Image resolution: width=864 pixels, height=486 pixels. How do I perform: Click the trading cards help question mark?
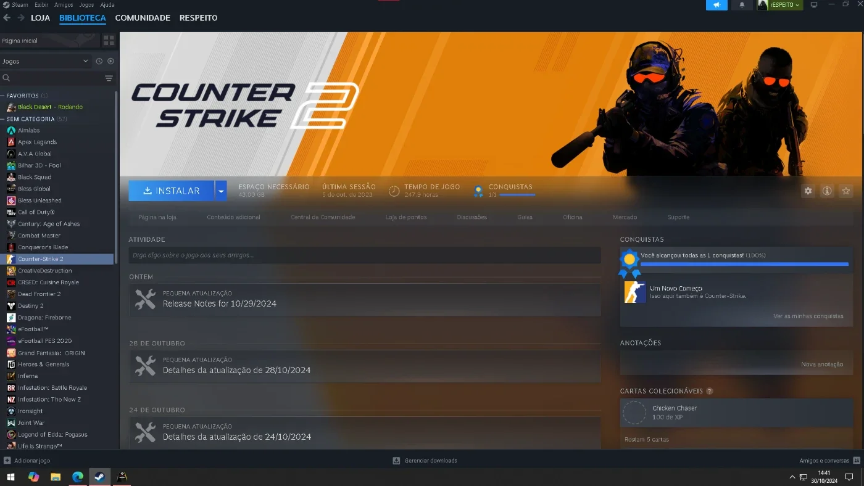click(710, 391)
